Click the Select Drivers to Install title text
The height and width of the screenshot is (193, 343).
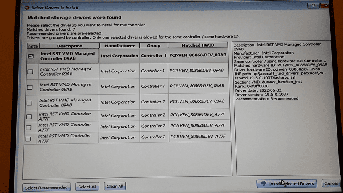click(x=55, y=8)
